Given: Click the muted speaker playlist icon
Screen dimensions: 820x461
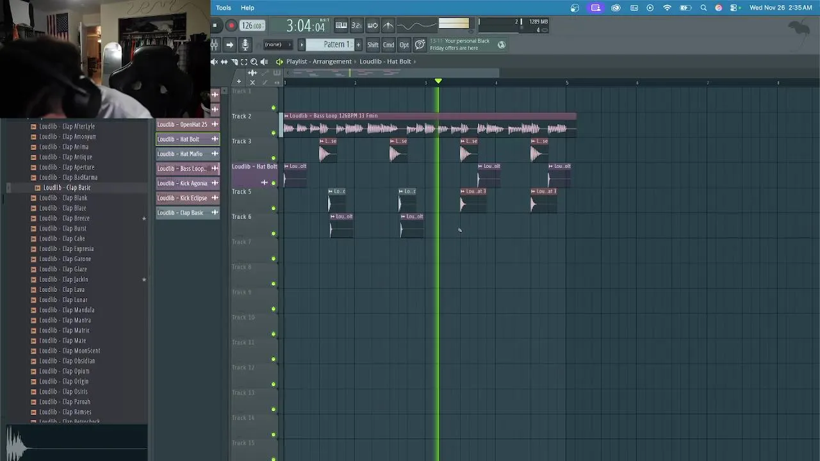Looking at the screenshot, I should pos(215,61).
